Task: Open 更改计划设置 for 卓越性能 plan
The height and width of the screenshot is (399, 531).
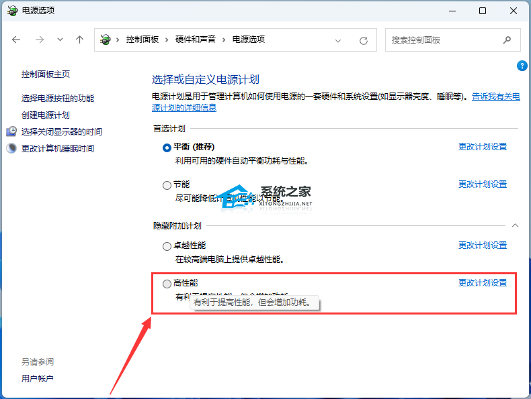Action: (482, 245)
